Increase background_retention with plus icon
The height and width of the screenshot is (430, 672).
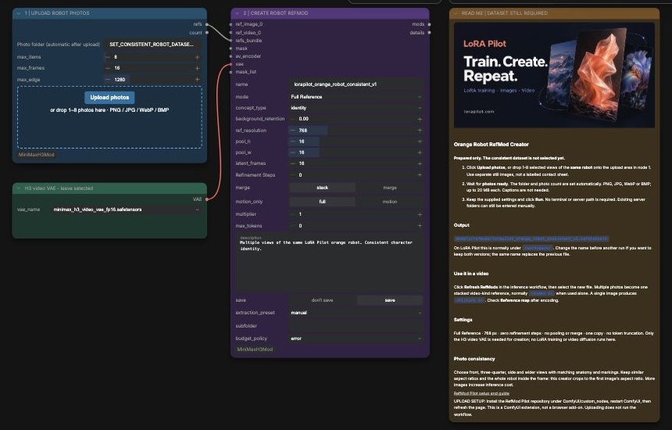pyautogui.click(x=420, y=119)
